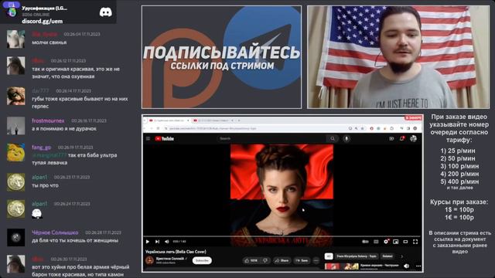Click YouTube search magnifier button
495x278 pixels.
333,138
